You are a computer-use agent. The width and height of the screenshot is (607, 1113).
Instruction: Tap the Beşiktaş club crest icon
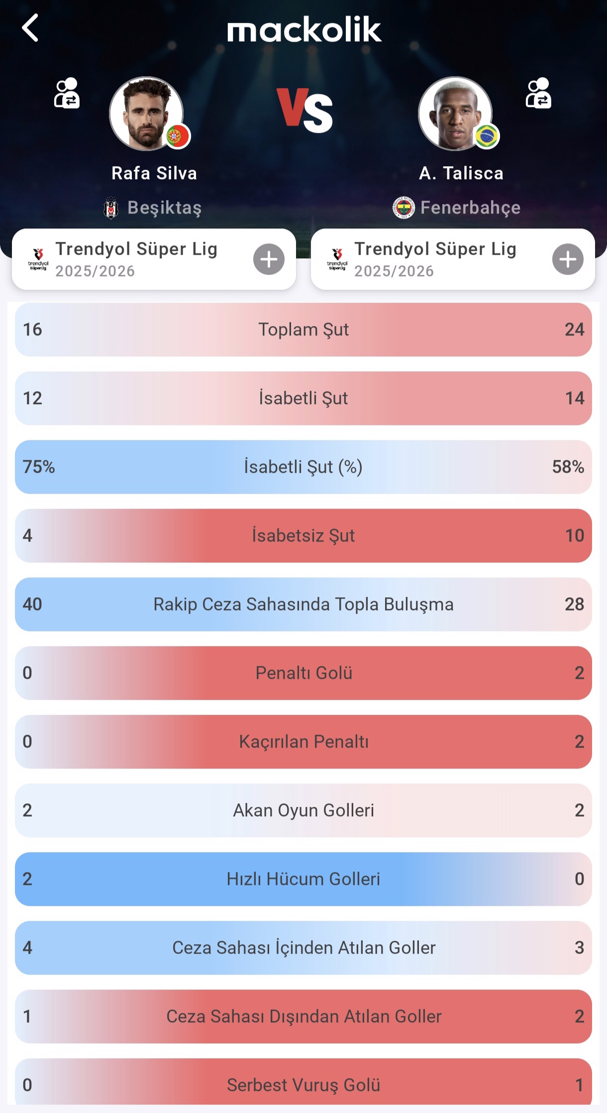(x=111, y=208)
